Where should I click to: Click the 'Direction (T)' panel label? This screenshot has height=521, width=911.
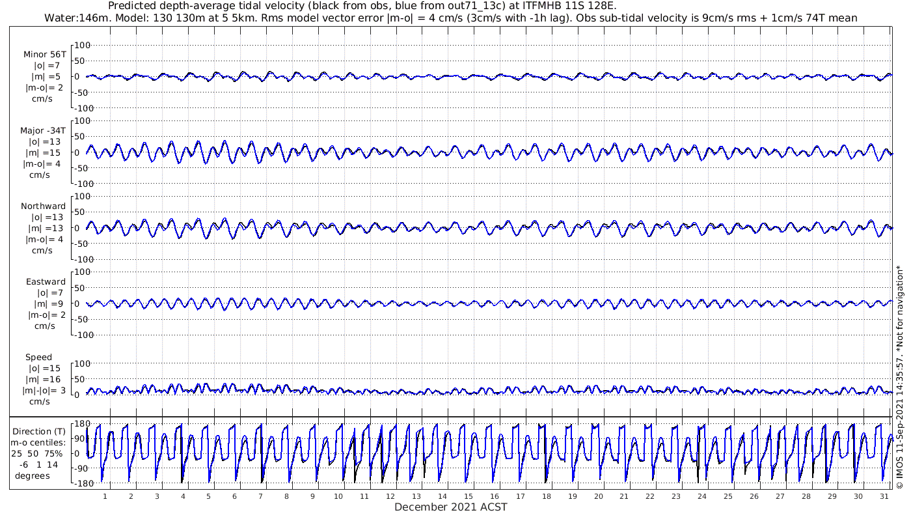pos(39,431)
